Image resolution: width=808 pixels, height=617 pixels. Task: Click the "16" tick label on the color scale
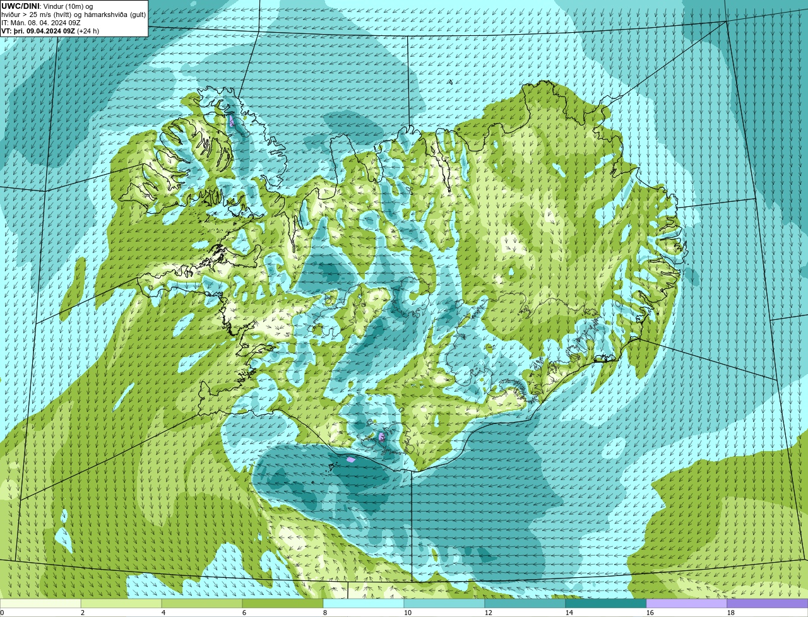(x=650, y=613)
